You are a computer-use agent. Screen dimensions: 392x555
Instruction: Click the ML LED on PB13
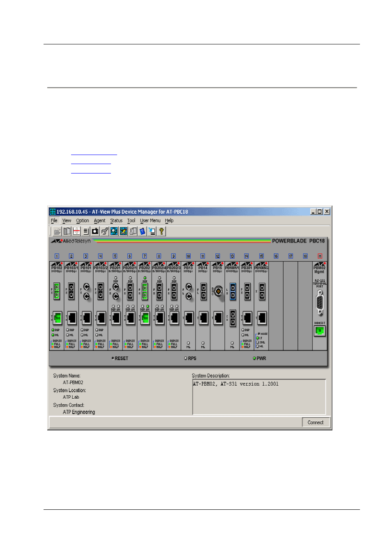pos(188,343)
